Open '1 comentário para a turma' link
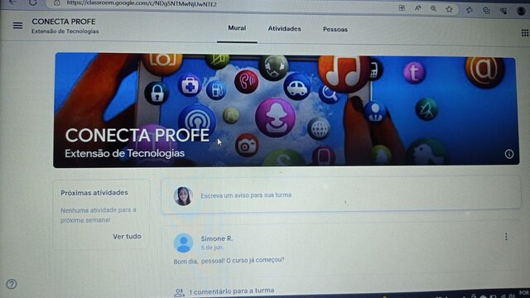Viewport: 530px width, 298px height. (x=231, y=291)
